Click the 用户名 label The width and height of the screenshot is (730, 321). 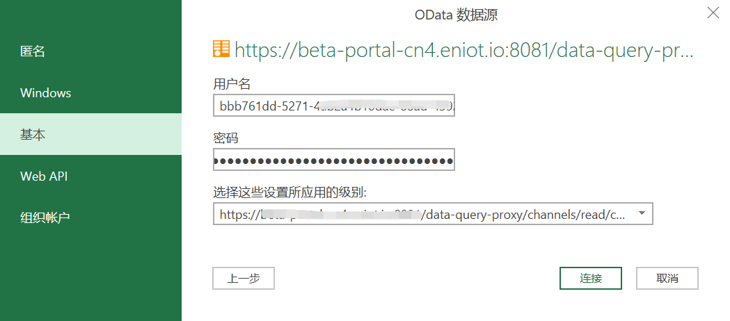point(232,84)
